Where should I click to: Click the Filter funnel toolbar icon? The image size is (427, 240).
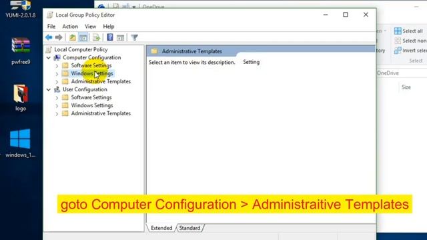pos(134,37)
